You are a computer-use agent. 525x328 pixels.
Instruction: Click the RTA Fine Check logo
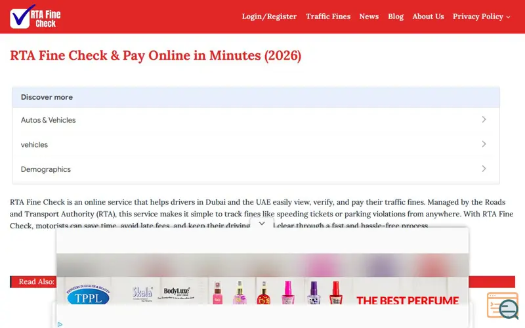35,16
